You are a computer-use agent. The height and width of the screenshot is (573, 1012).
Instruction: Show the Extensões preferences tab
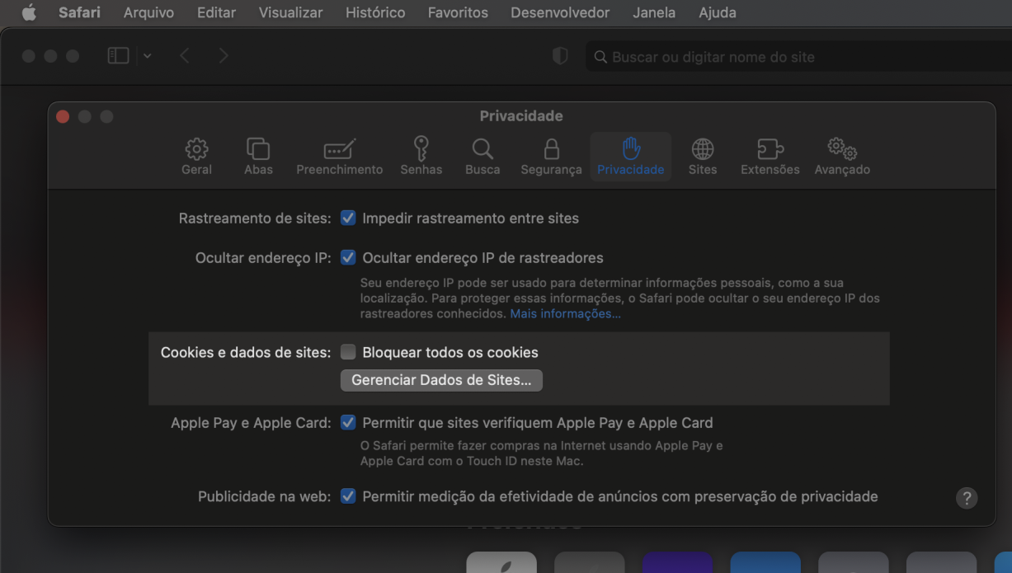pos(770,157)
